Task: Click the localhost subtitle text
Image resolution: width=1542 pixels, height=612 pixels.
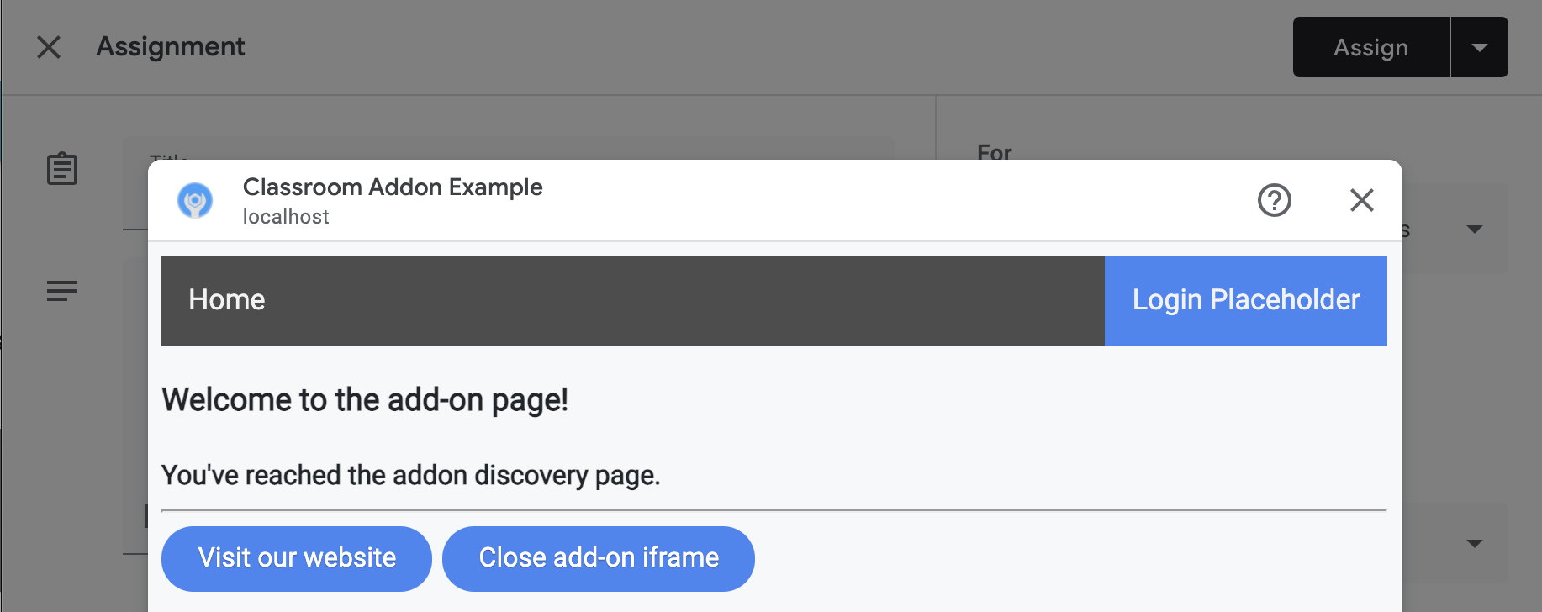Action: click(x=286, y=216)
